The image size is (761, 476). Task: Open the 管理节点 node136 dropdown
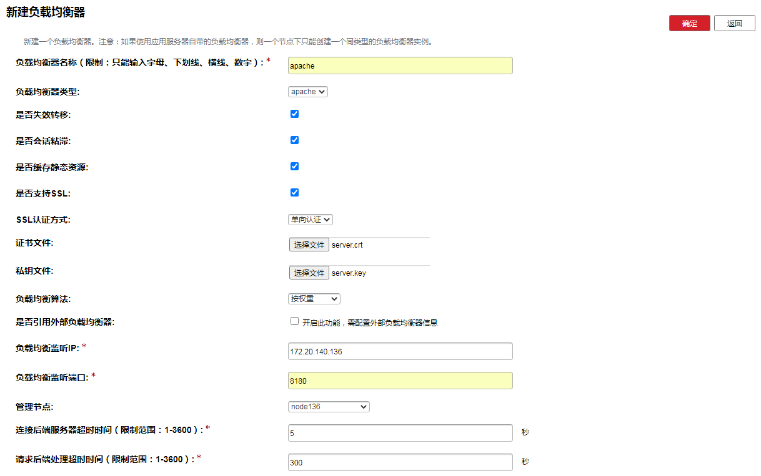coord(329,407)
